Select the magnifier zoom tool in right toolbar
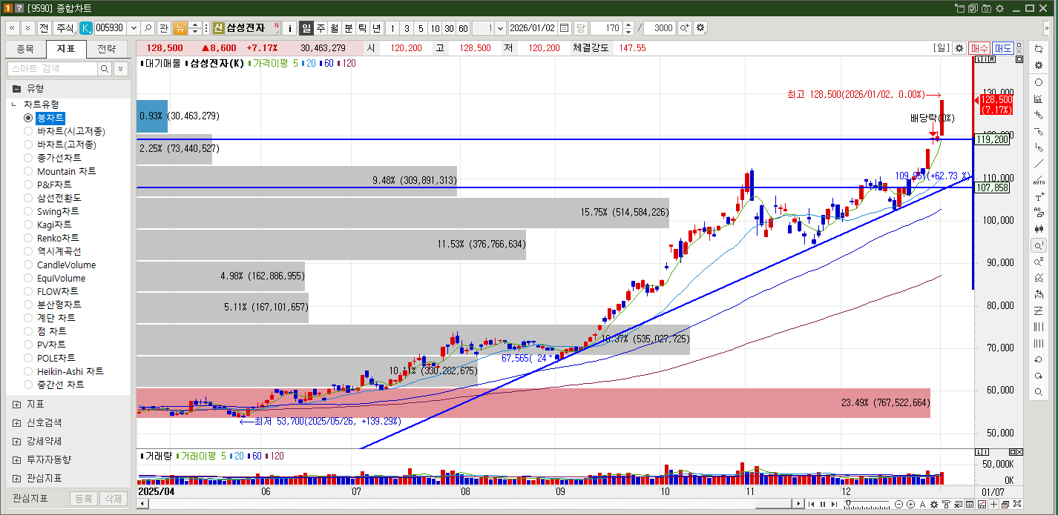The image size is (1058, 515). (1039, 392)
